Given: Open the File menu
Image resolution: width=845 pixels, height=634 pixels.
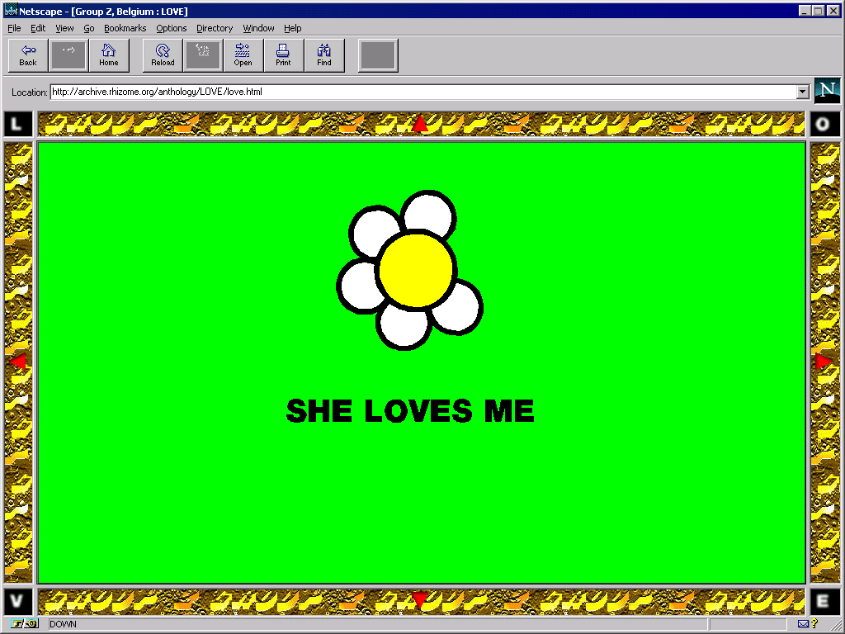Looking at the screenshot, I should [x=14, y=28].
